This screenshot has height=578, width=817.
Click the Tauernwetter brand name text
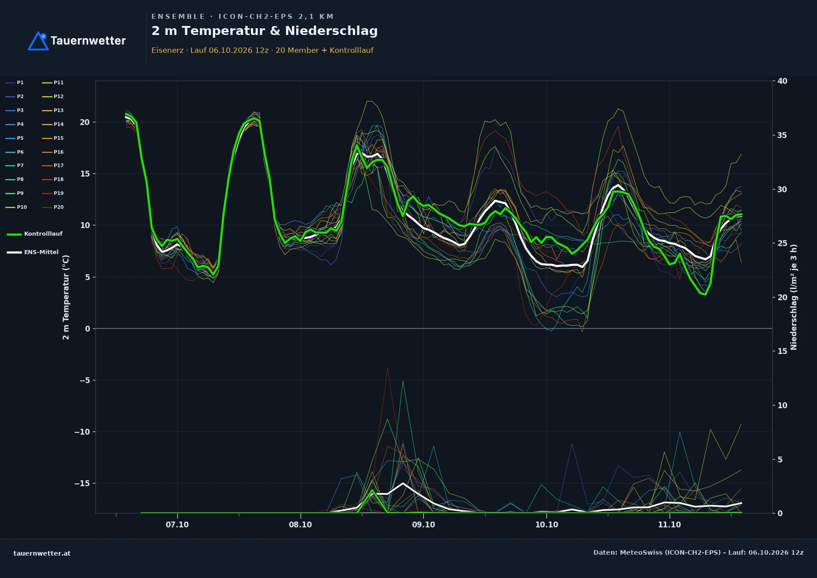(88, 41)
